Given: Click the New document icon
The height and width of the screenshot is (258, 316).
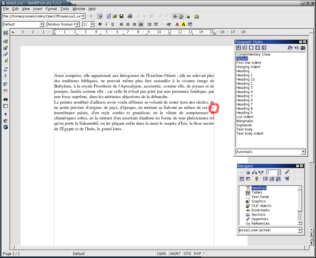Looking at the screenshot, I should click(x=108, y=16).
